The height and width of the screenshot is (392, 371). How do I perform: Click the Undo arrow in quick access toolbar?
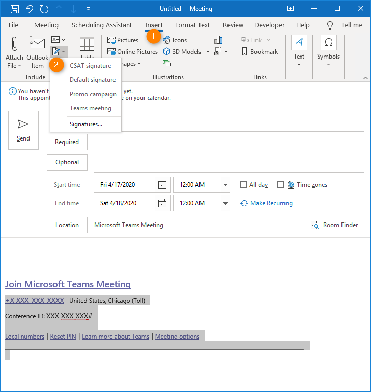(x=29, y=9)
